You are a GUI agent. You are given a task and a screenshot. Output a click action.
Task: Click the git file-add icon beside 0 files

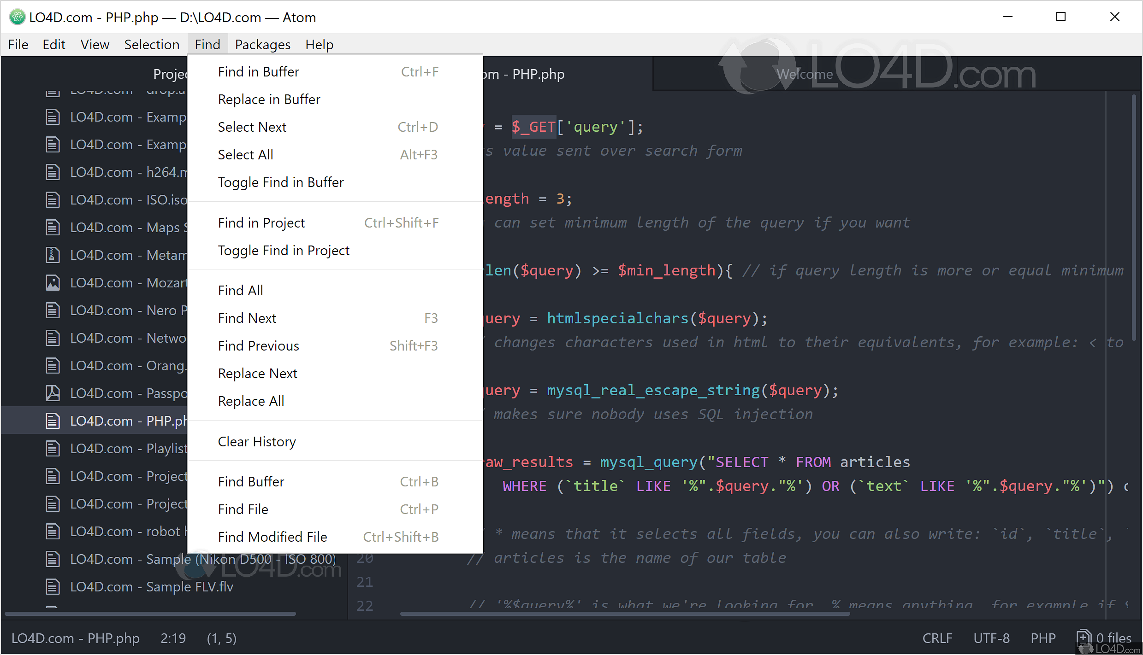[x=1083, y=638]
